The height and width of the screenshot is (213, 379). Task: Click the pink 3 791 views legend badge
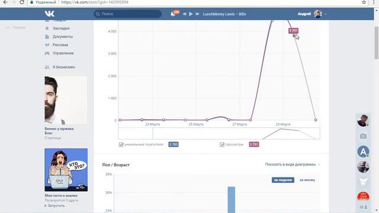pos(254,144)
